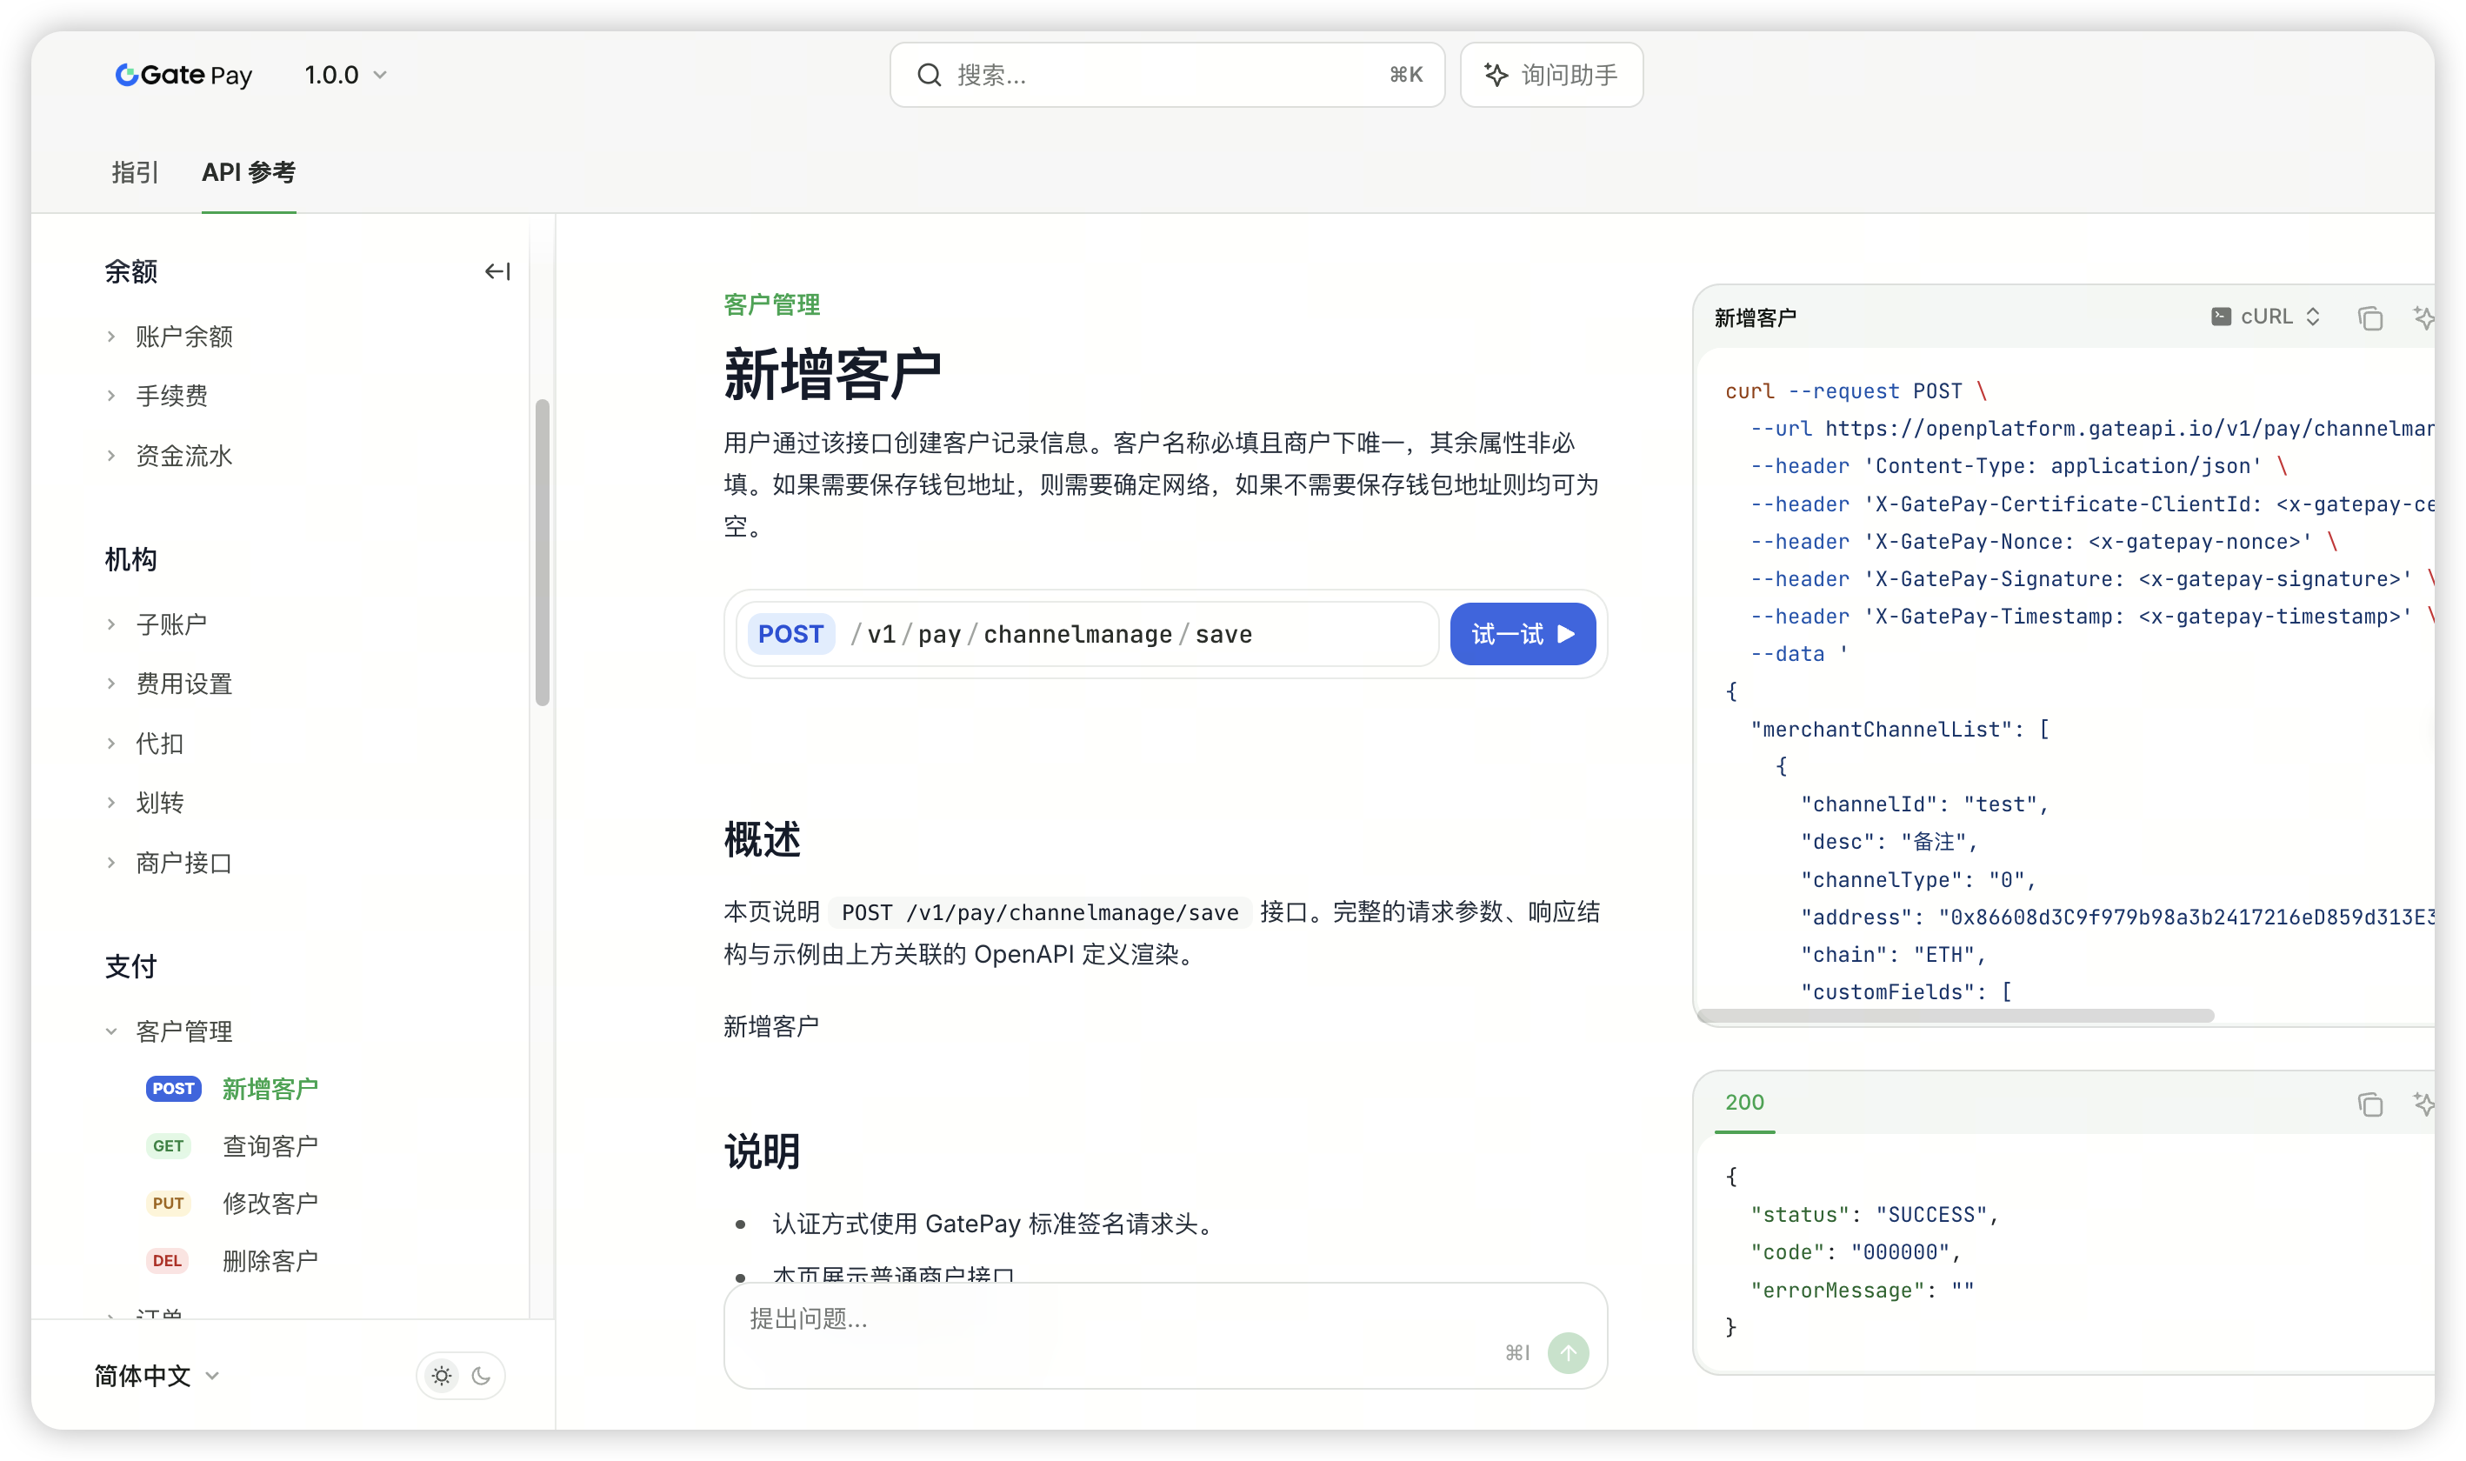Send the question with the green arrow

pos(1567,1352)
